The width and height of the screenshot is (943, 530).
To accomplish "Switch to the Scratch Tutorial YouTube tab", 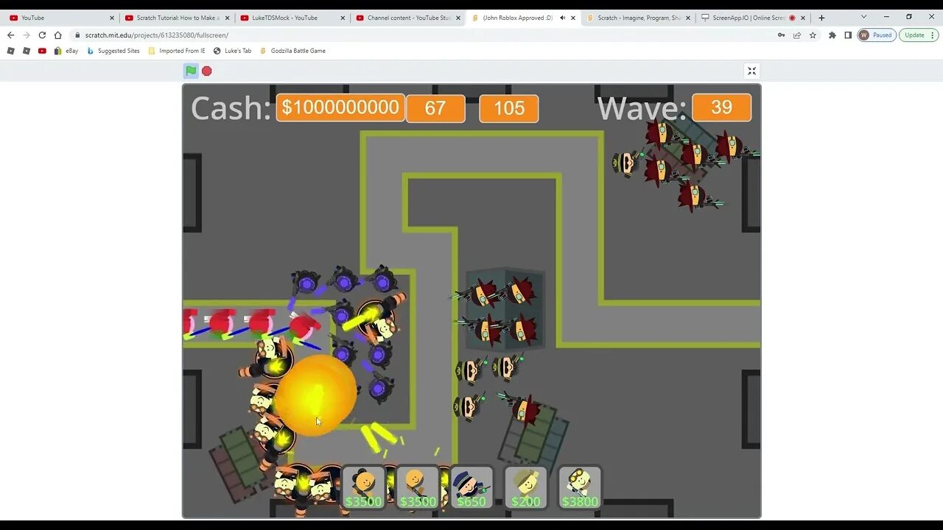I will (177, 18).
